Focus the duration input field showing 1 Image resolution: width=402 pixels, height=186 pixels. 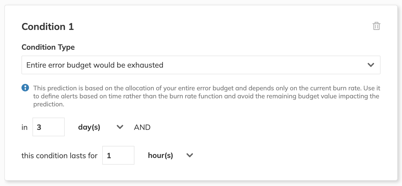tap(118, 155)
